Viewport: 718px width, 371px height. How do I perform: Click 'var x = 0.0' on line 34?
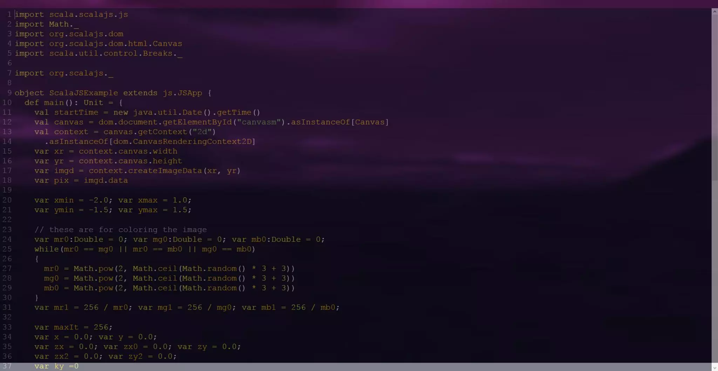[x=61, y=337]
